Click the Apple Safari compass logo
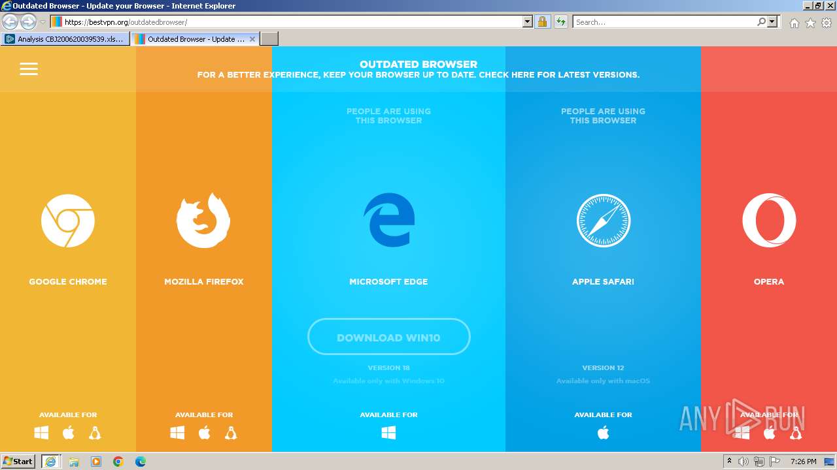The height and width of the screenshot is (470, 837). pos(603,221)
